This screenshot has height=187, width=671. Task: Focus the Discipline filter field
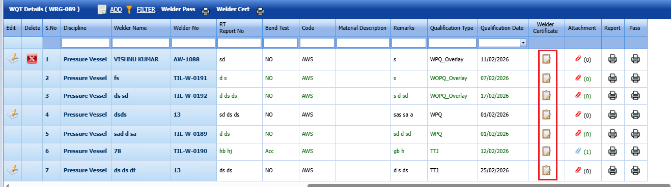(x=86, y=43)
